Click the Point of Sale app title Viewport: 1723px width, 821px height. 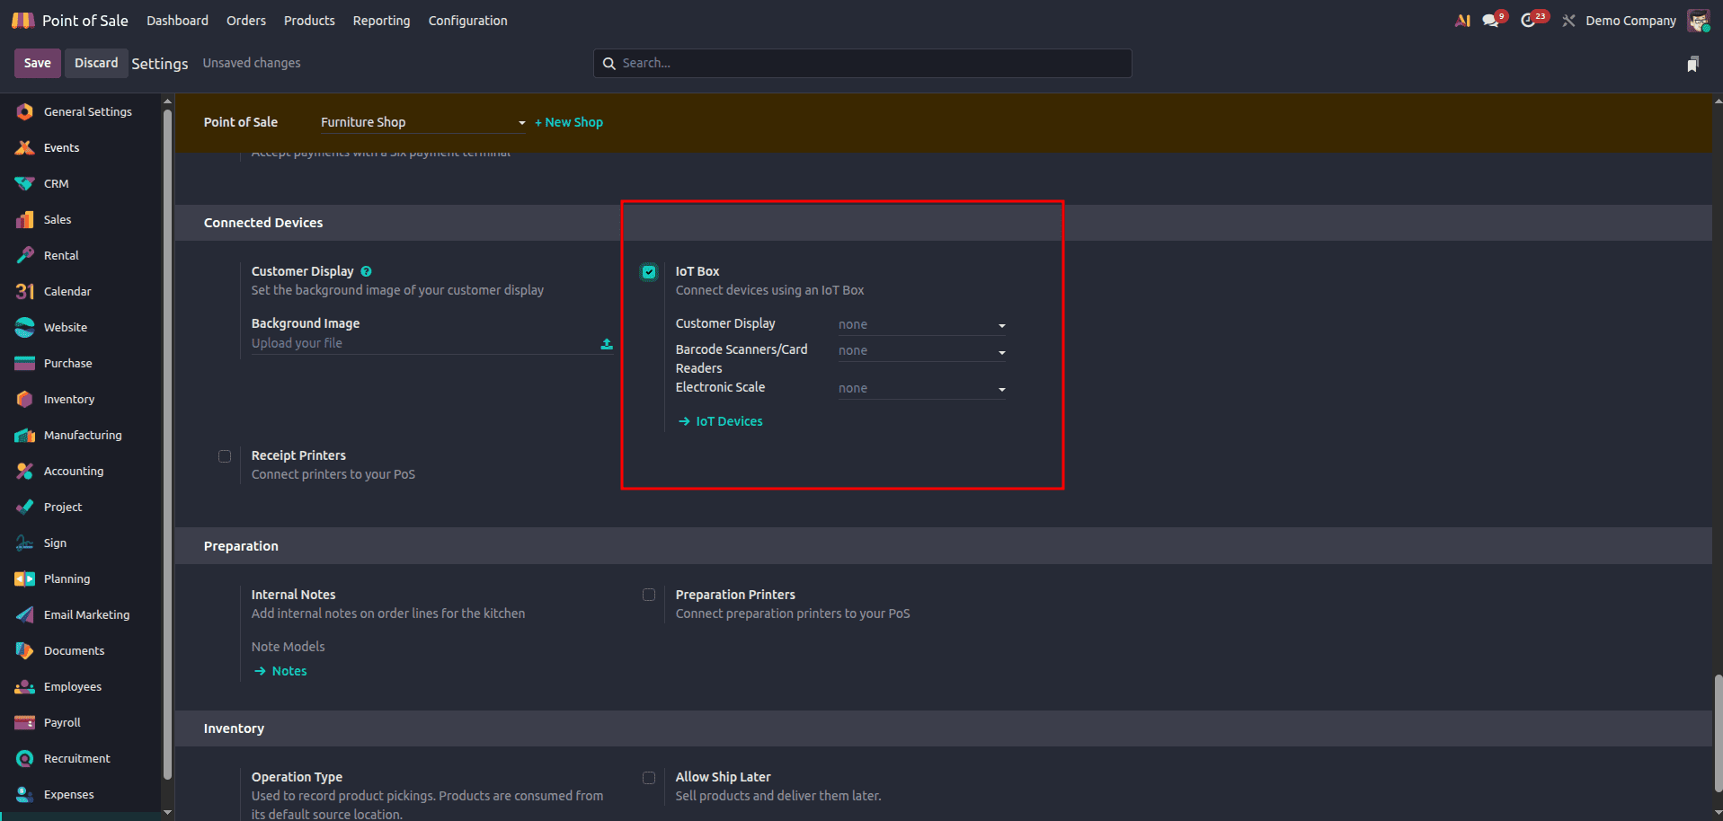tap(85, 21)
